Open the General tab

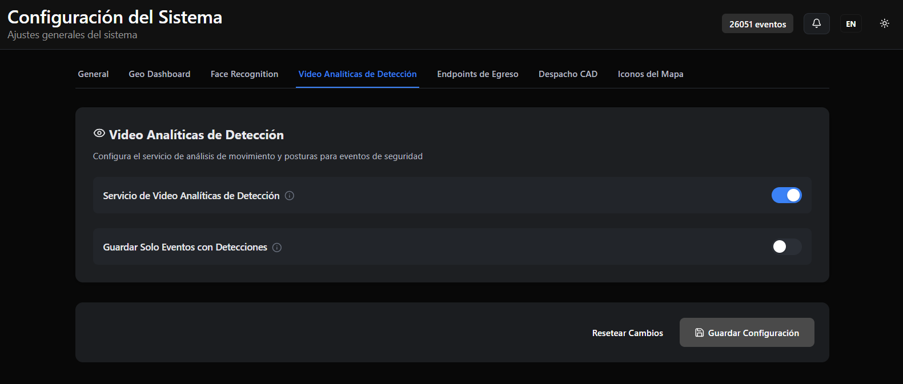[x=93, y=74]
